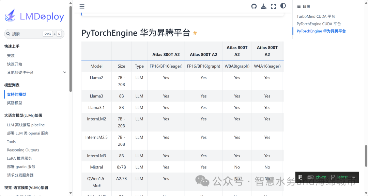368x196 pixels.
Task: Click Mixtral's W8A8 No cell
Action: tap(237, 167)
